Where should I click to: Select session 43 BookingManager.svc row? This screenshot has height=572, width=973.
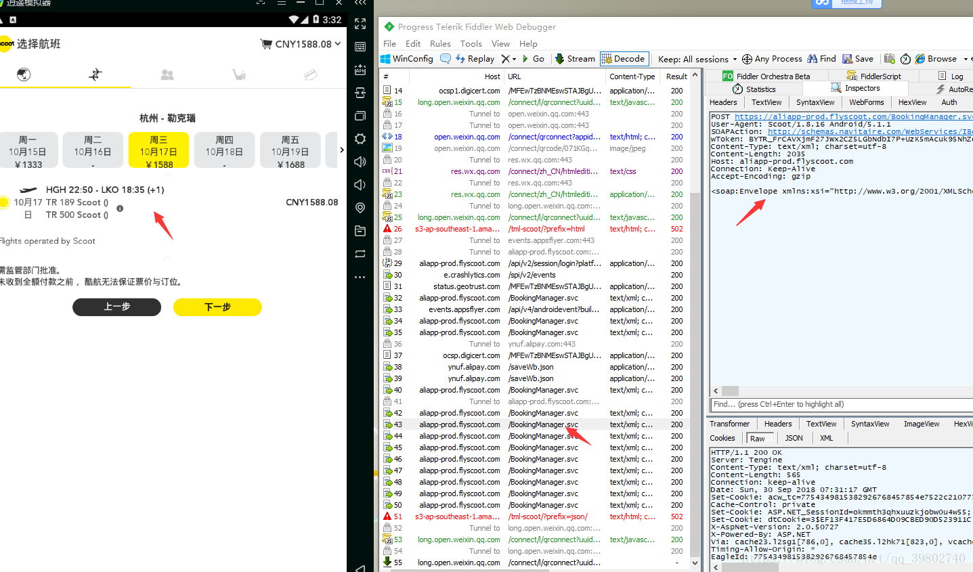tap(534, 424)
